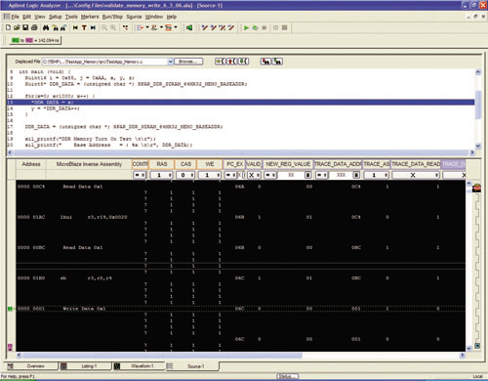
Task: Go to trigger with red T icon
Action: click(x=84, y=27)
